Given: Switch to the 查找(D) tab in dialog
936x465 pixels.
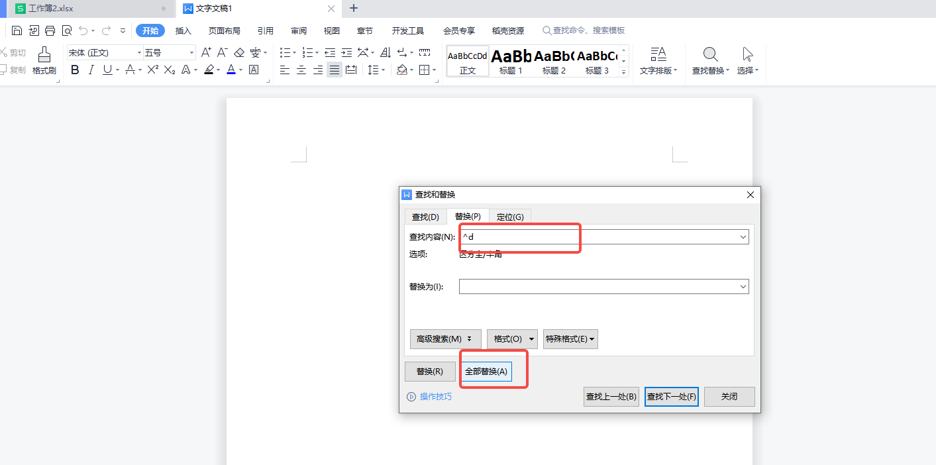Looking at the screenshot, I should (425, 217).
